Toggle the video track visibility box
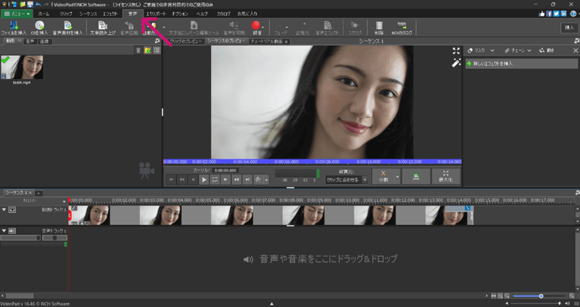 click(x=13, y=210)
